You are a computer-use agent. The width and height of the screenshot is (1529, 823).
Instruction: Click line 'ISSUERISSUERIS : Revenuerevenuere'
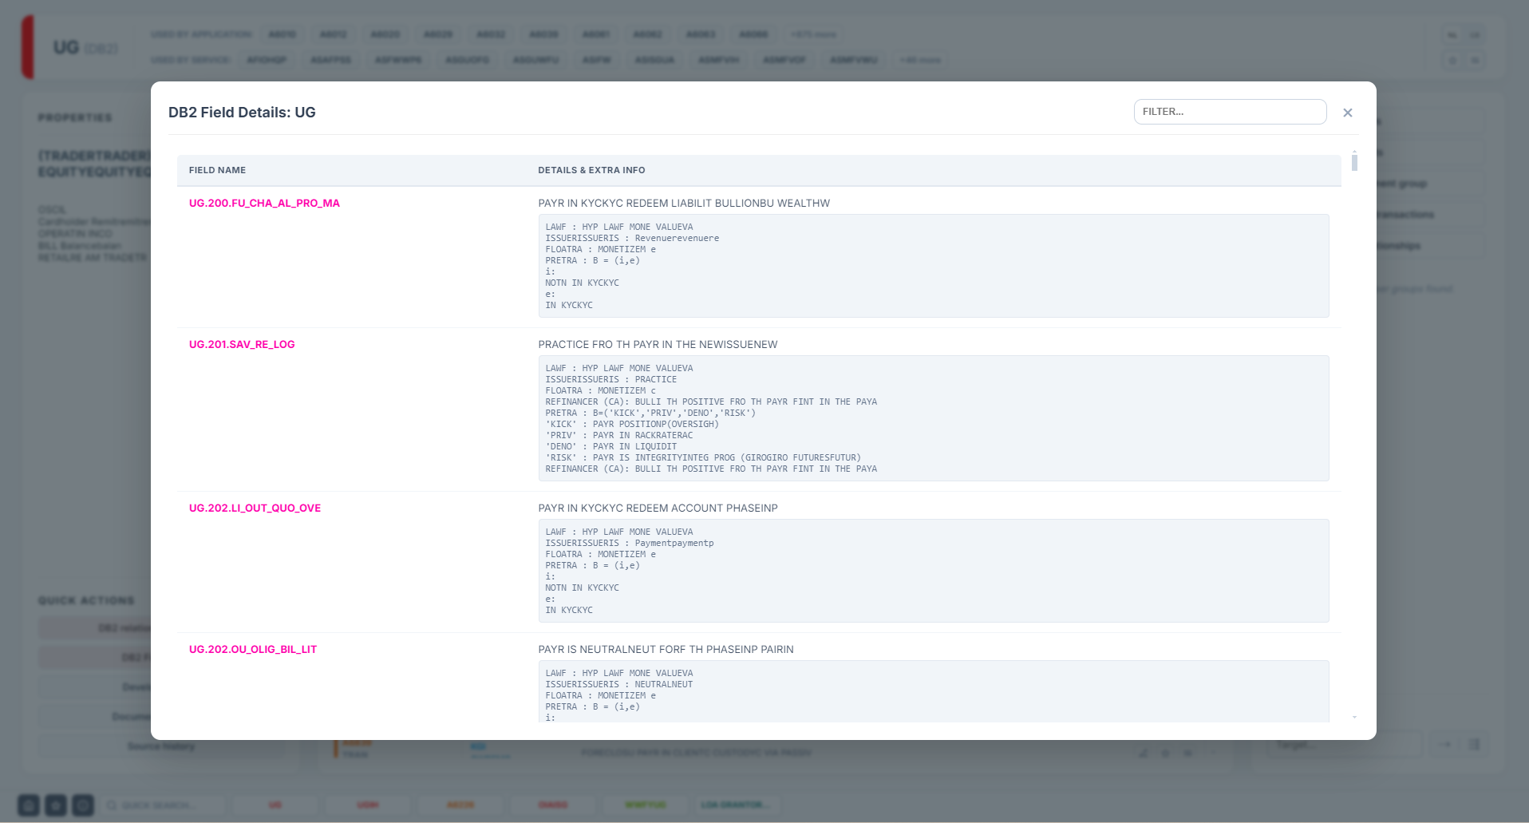point(632,238)
